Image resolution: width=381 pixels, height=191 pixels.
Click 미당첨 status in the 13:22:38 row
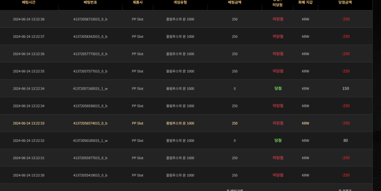tap(278, 19)
